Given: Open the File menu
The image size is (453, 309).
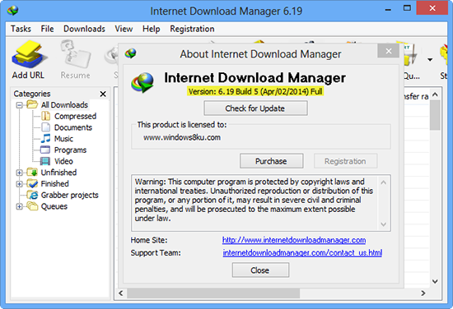Looking at the screenshot, I should [x=47, y=29].
